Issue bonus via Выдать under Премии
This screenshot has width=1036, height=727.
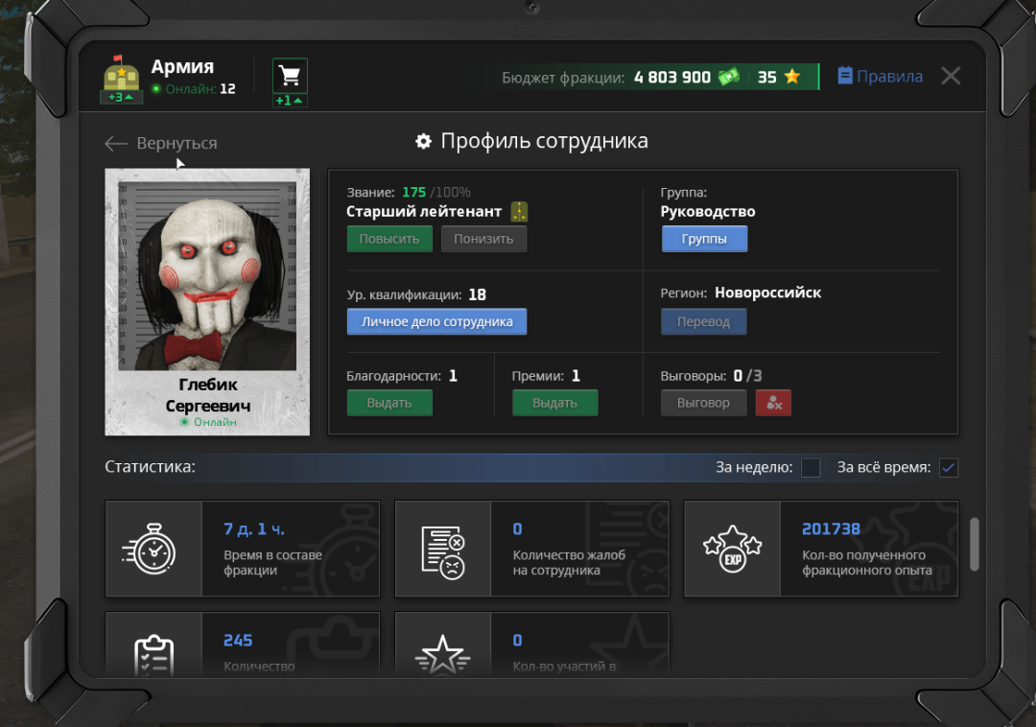point(555,403)
